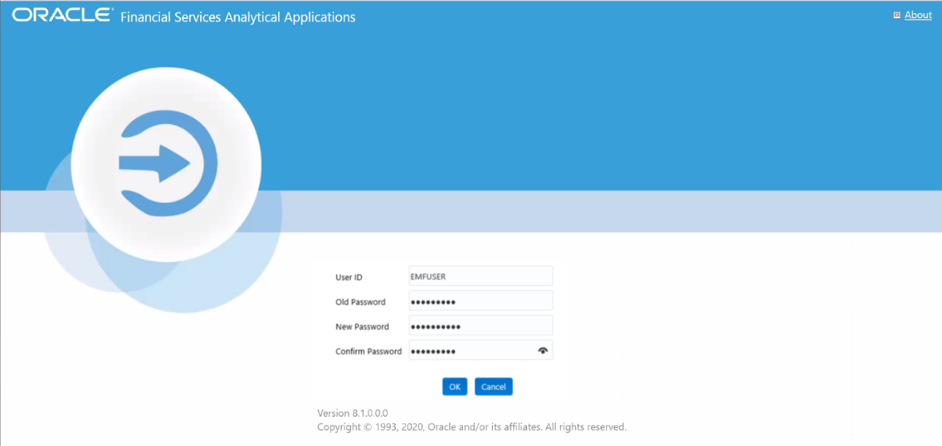Viewport: 942px width, 446px height.
Task: Click the 'User ID' label
Action: pos(349,277)
